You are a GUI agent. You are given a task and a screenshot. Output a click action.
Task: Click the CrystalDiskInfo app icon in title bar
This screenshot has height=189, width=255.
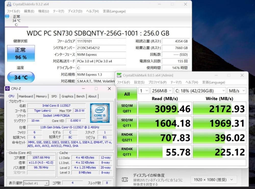coord(9,4)
